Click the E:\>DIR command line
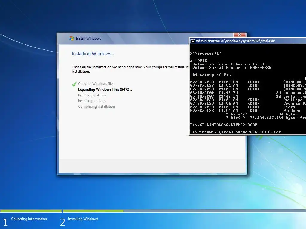This screenshot has height=229, width=306. [x=198, y=60]
